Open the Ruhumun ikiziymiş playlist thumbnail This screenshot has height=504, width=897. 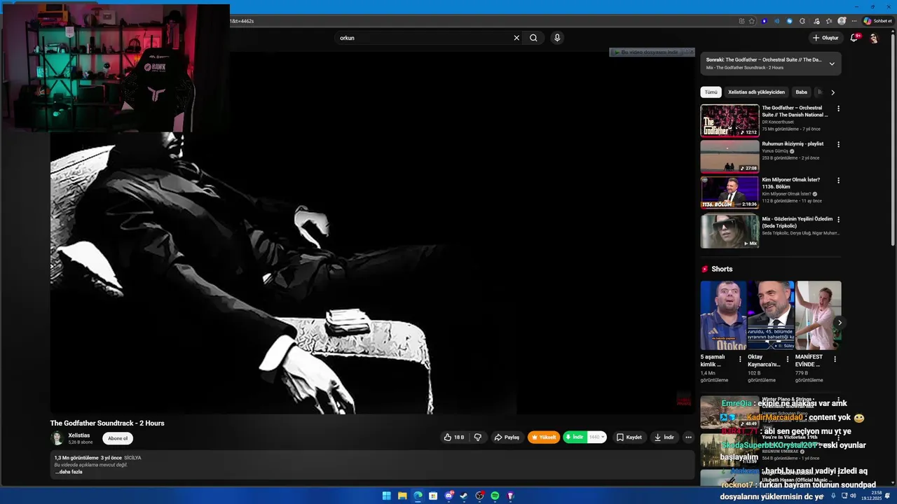(730, 156)
